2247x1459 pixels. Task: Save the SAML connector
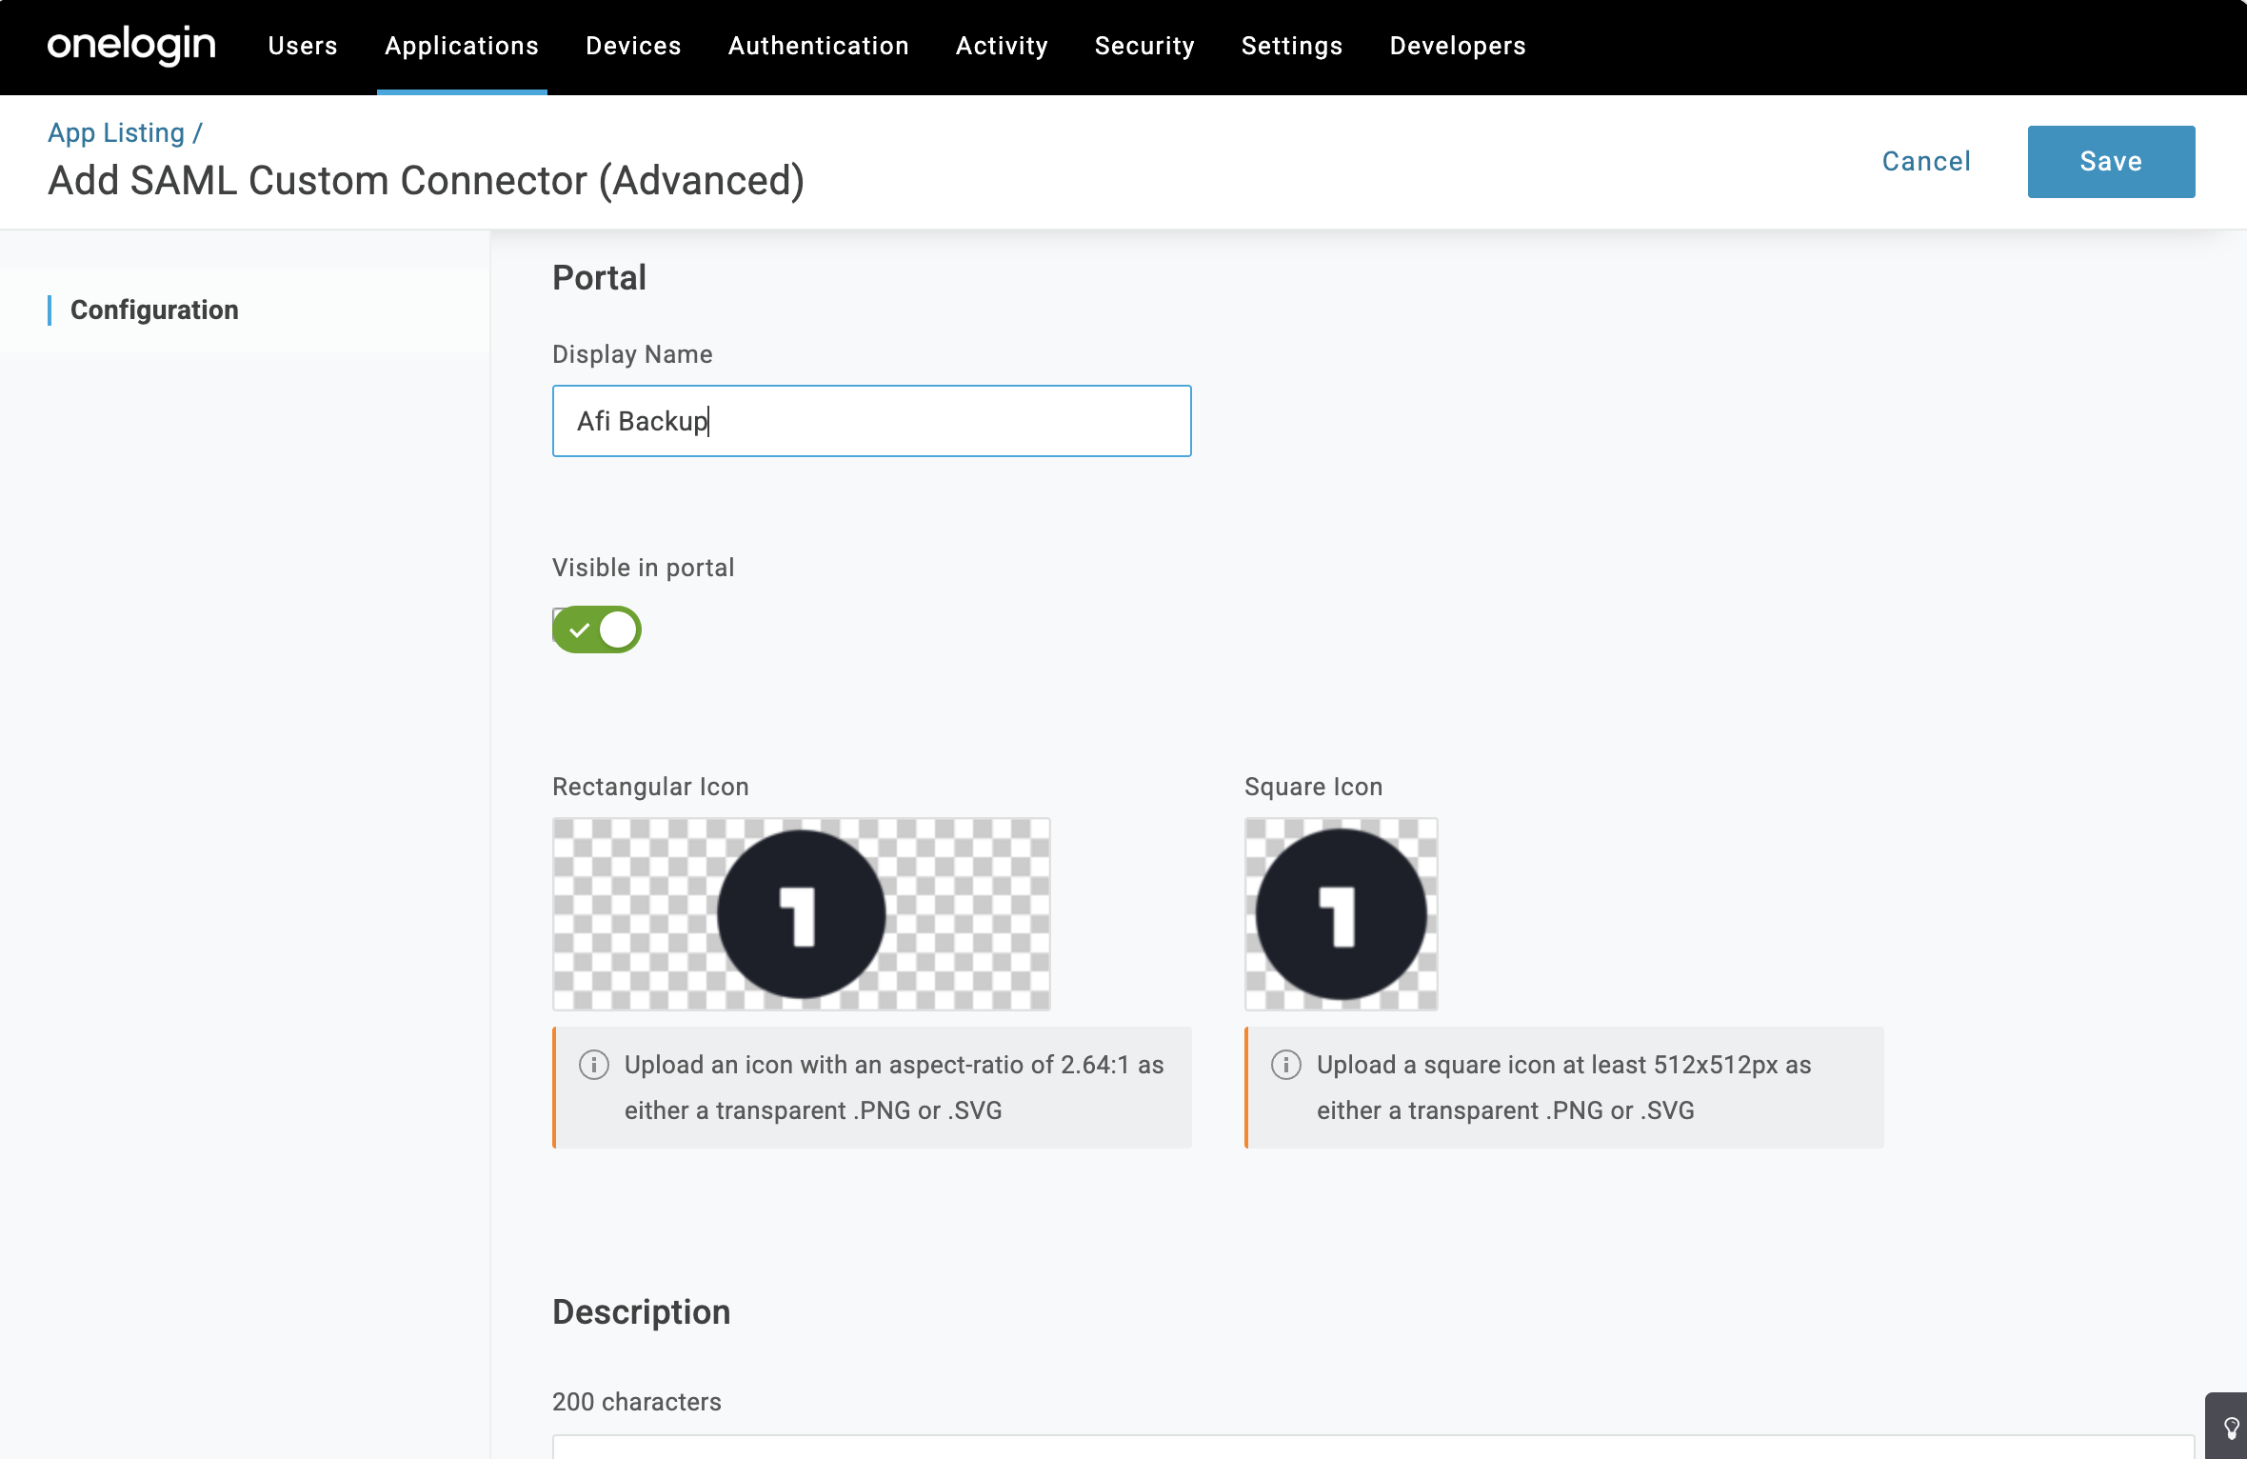[x=2111, y=162]
